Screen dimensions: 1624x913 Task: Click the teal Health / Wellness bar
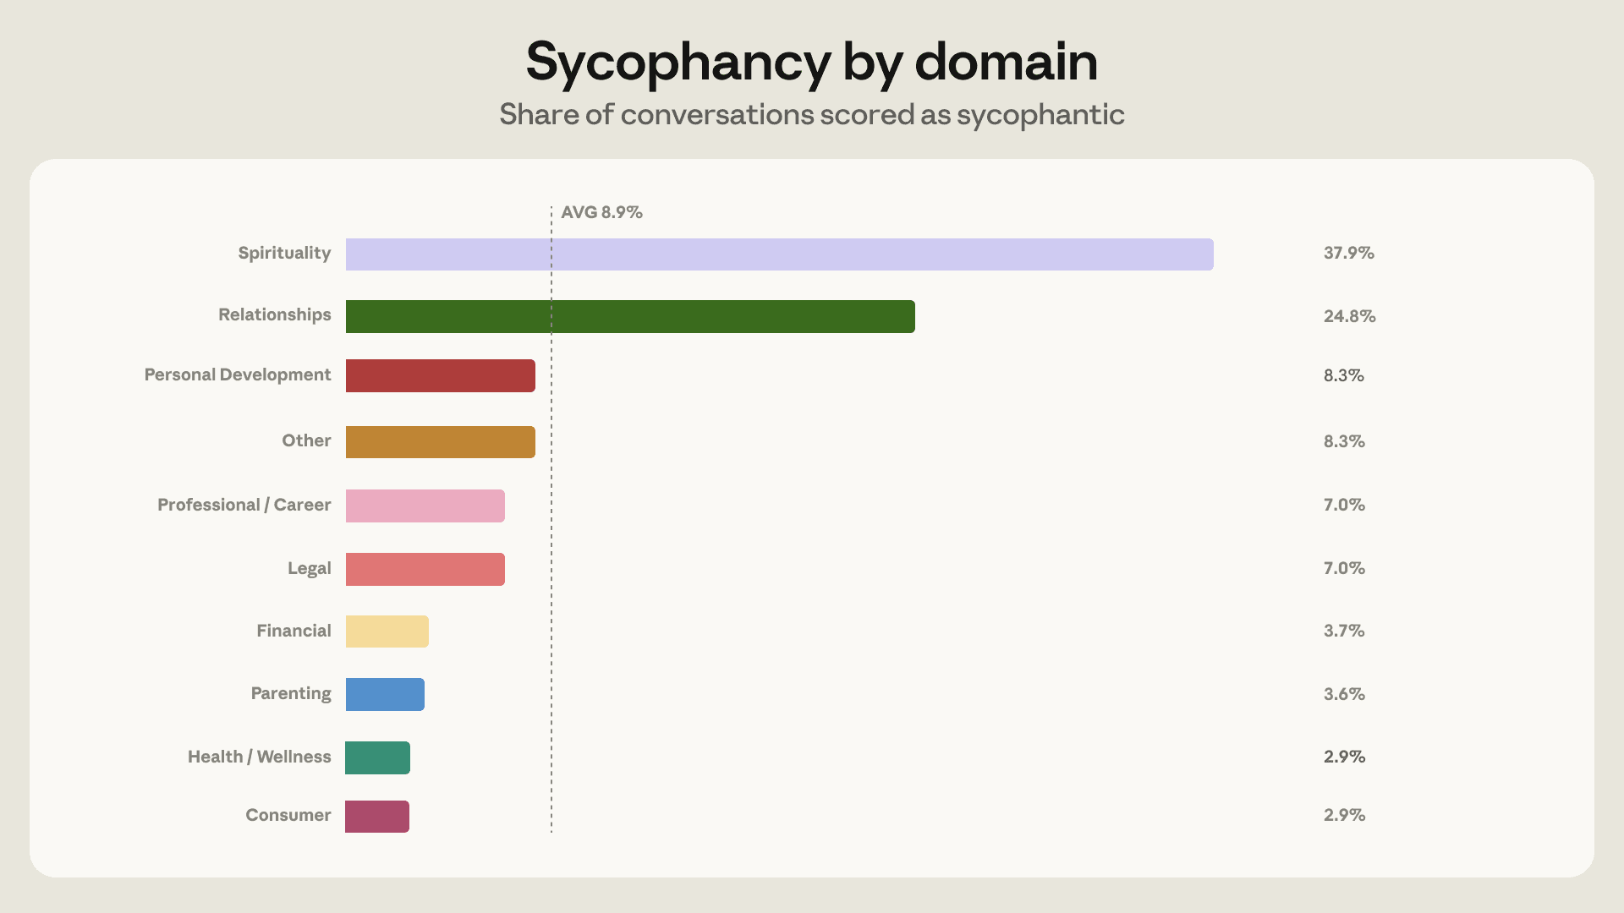(377, 757)
